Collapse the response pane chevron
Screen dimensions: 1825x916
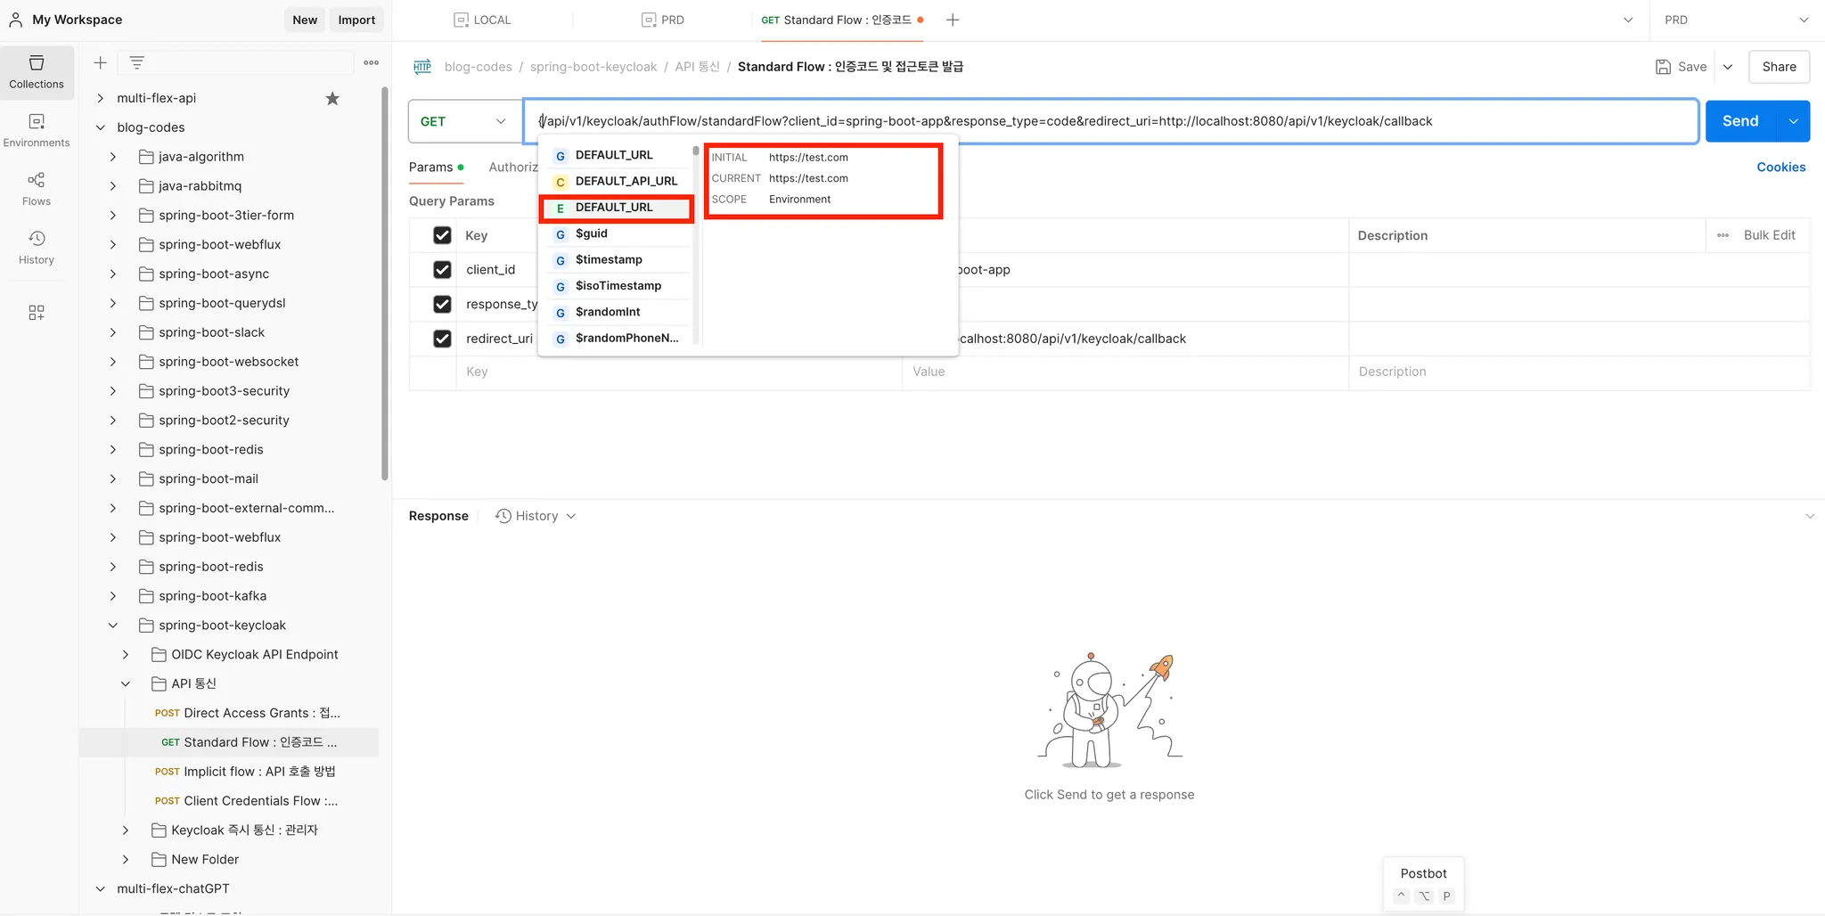click(x=1810, y=516)
